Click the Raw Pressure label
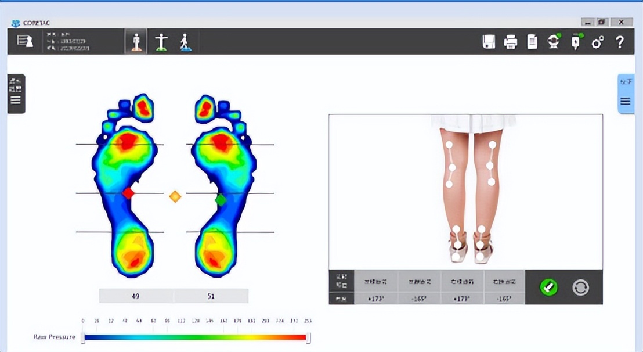Image resolution: width=643 pixels, height=352 pixels. tap(55, 337)
